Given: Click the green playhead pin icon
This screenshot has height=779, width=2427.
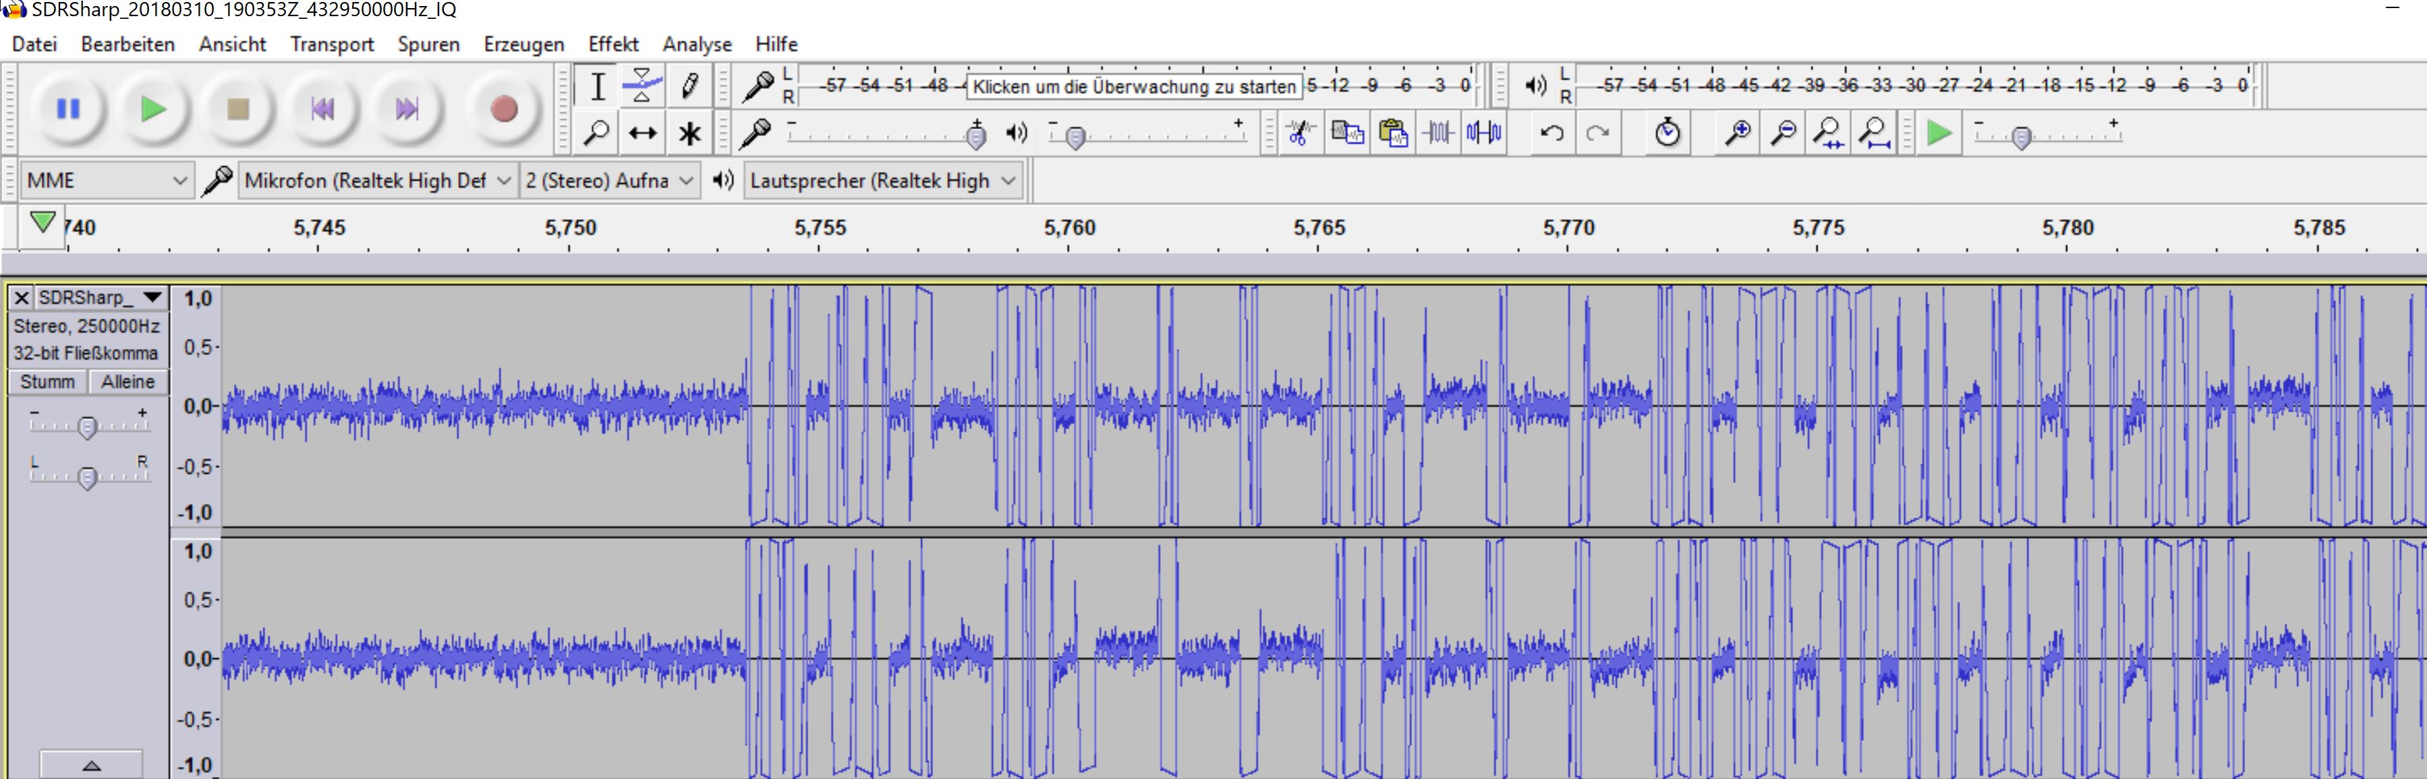Looking at the screenshot, I should [42, 223].
